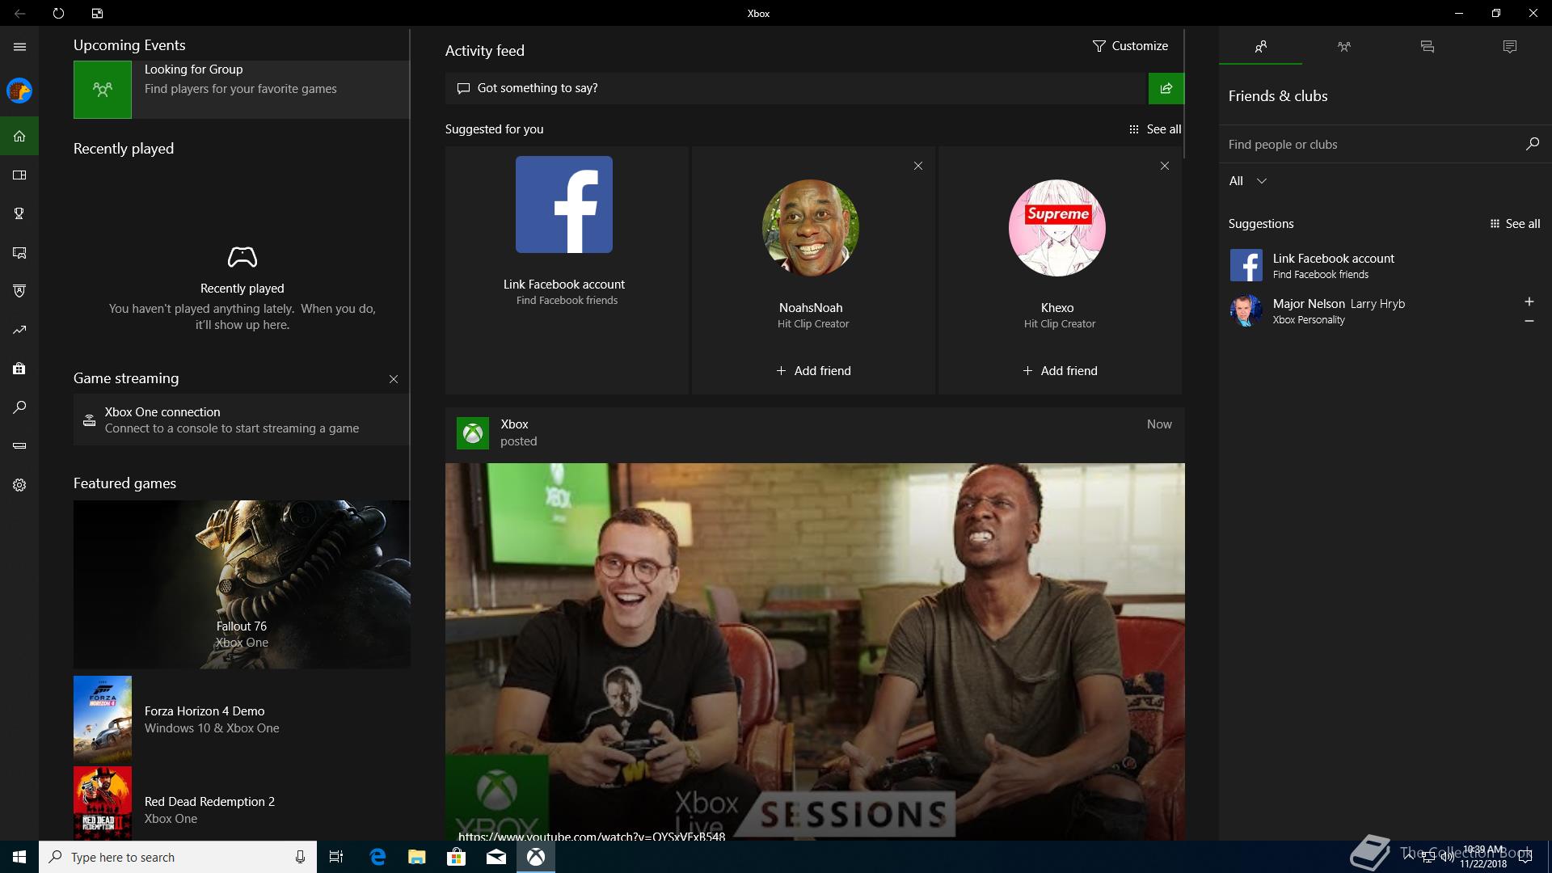Screen dimensions: 1552x873
Task: Click the refresh icon in title bar
Action: (x=58, y=13)
